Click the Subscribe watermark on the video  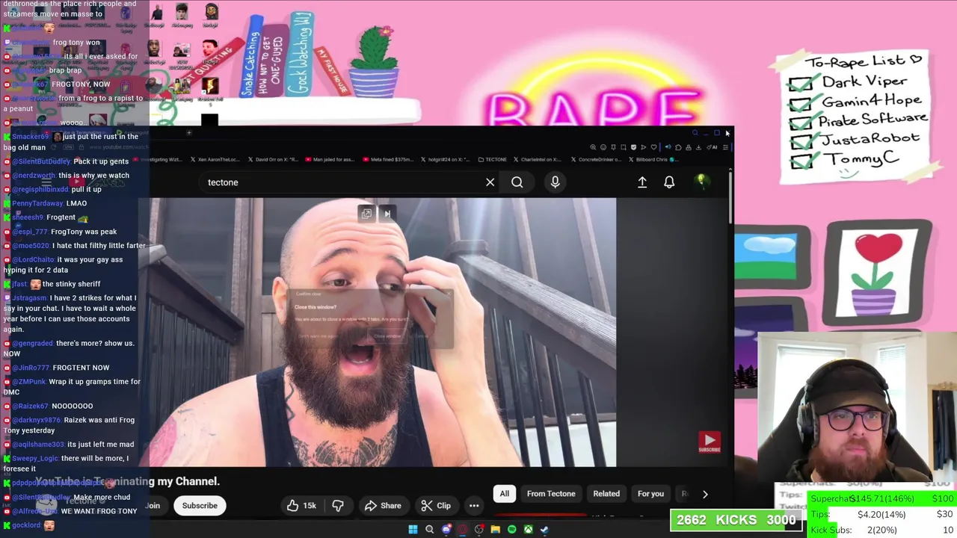pyautogui.click(x=710, y=442)
